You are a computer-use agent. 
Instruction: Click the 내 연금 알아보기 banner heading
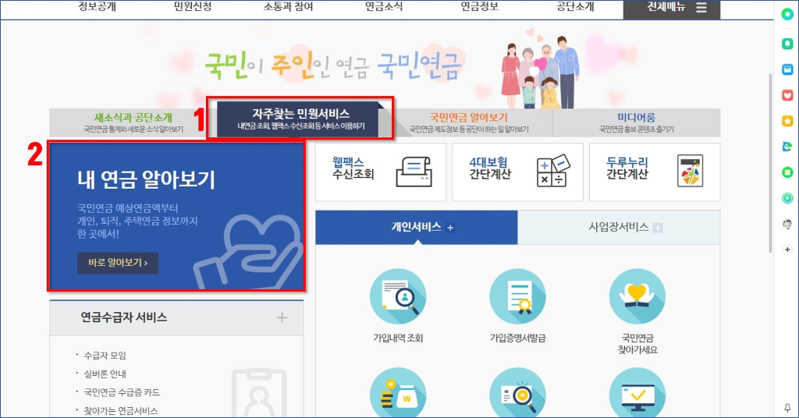coord(146,180)
